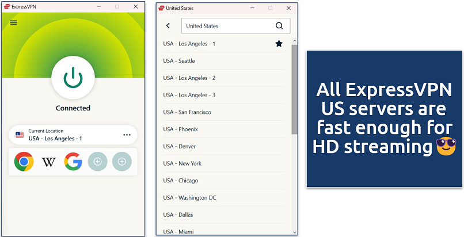Select USA - Miami server
Screen dimensions: 464x237
click(223, 231)
